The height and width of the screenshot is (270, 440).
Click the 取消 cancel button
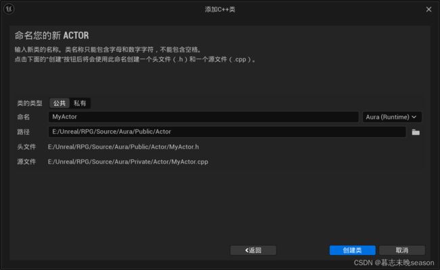pyautogui.click(x=402, y=250)
